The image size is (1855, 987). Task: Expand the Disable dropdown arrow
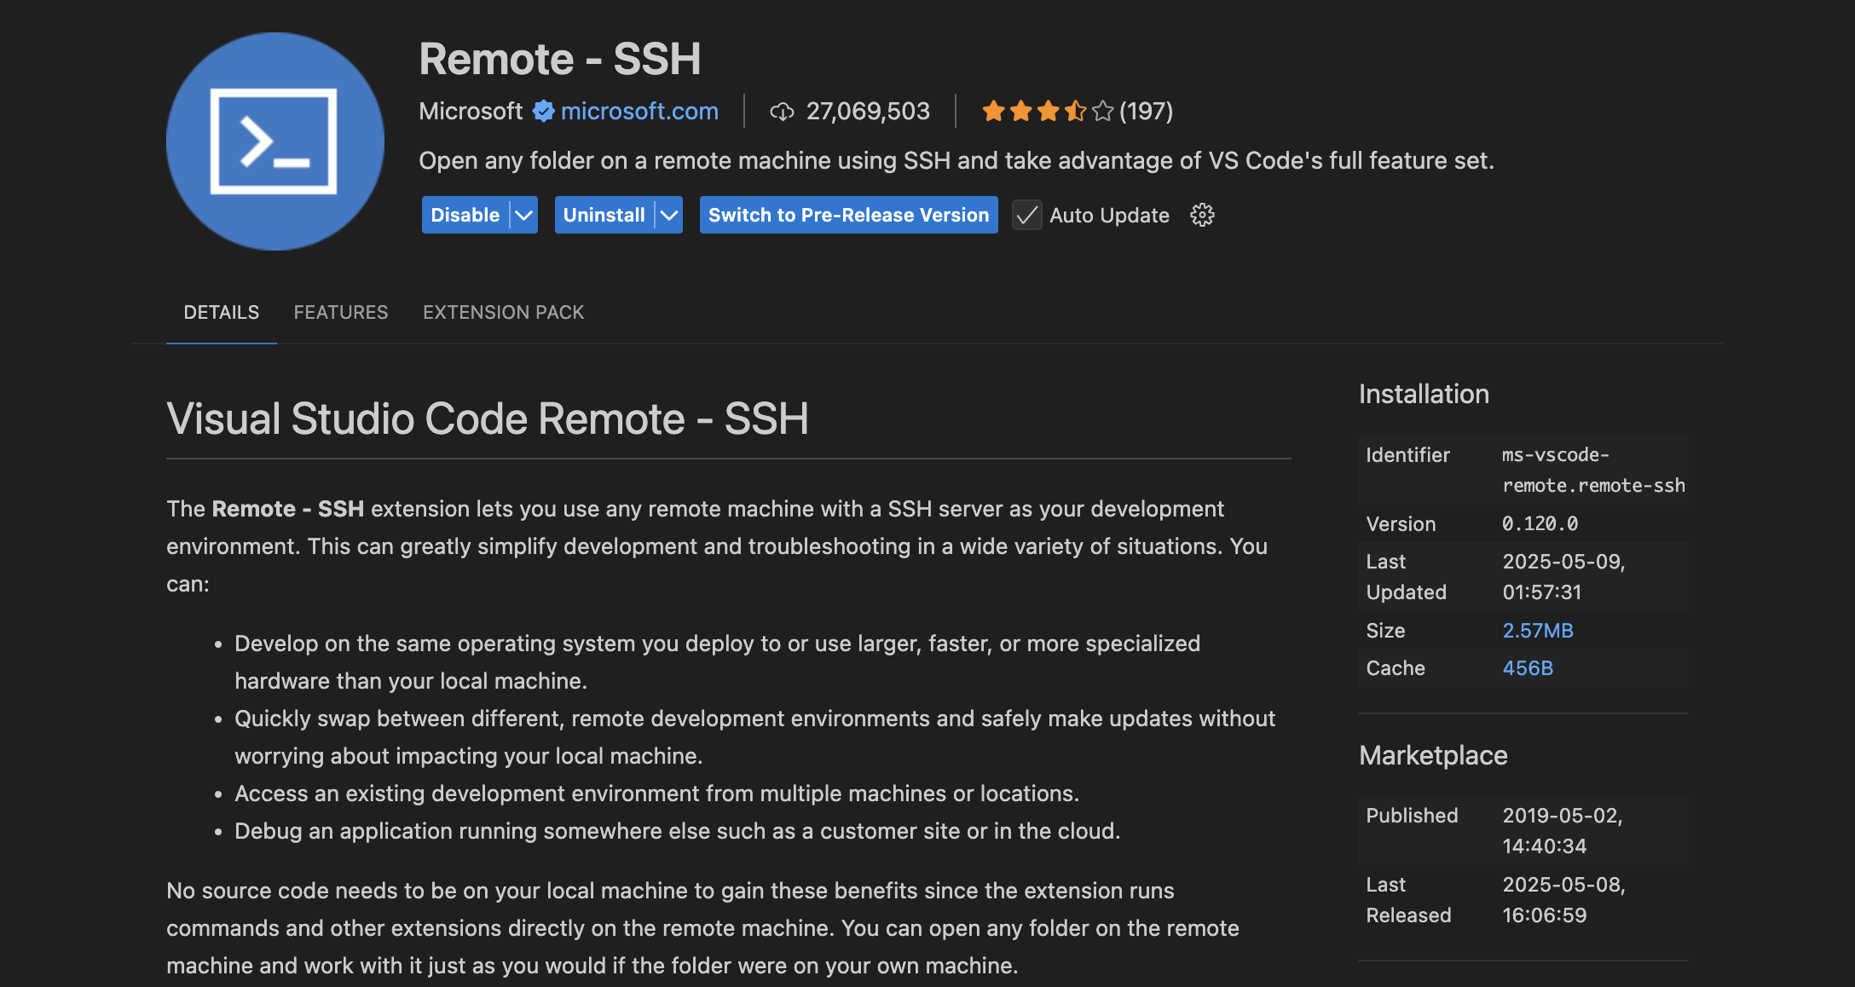(x=524, y=215)
